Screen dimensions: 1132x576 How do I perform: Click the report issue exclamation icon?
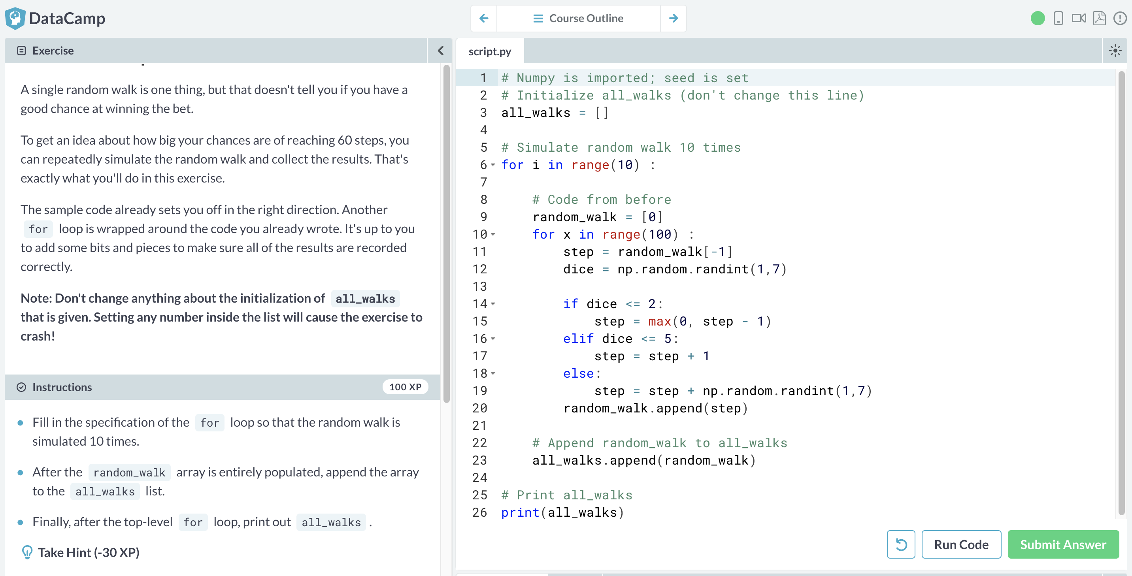pos(1120,19)
